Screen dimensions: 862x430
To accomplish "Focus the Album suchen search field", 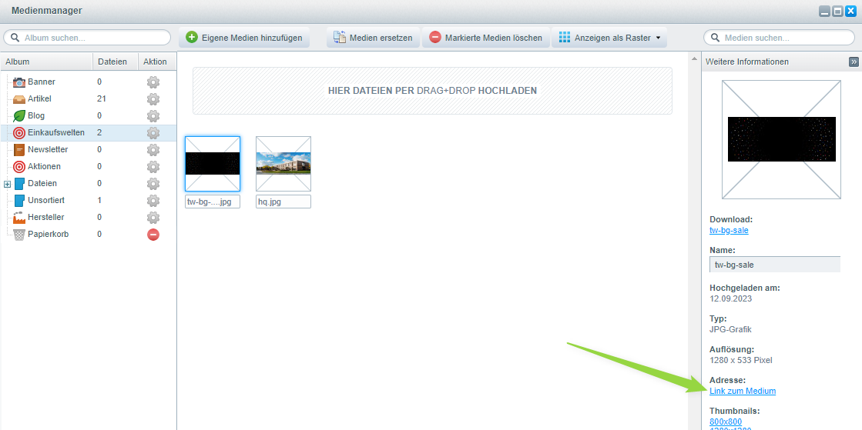I will click(87, 38).
